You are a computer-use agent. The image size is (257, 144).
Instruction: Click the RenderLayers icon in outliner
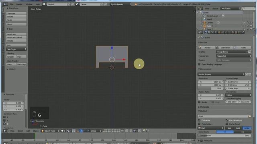[204, 16]
